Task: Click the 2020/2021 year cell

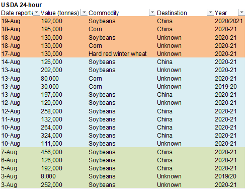Action: (x=229, y=21)
